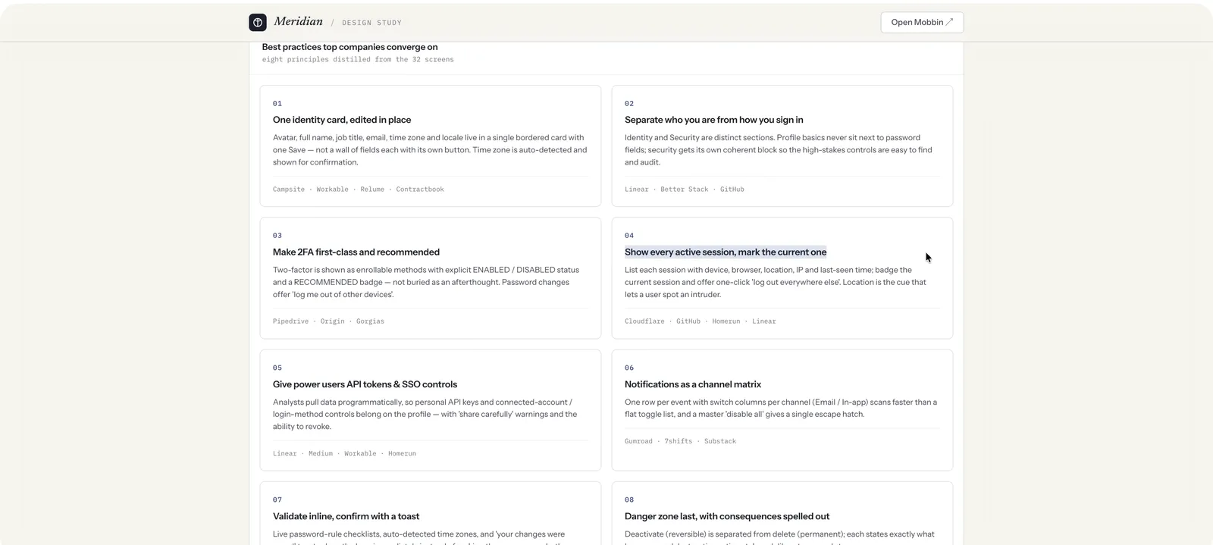Click 'Contractbook' in card 01 sources
Screen dimensions: 1213x545
point(420,189)
